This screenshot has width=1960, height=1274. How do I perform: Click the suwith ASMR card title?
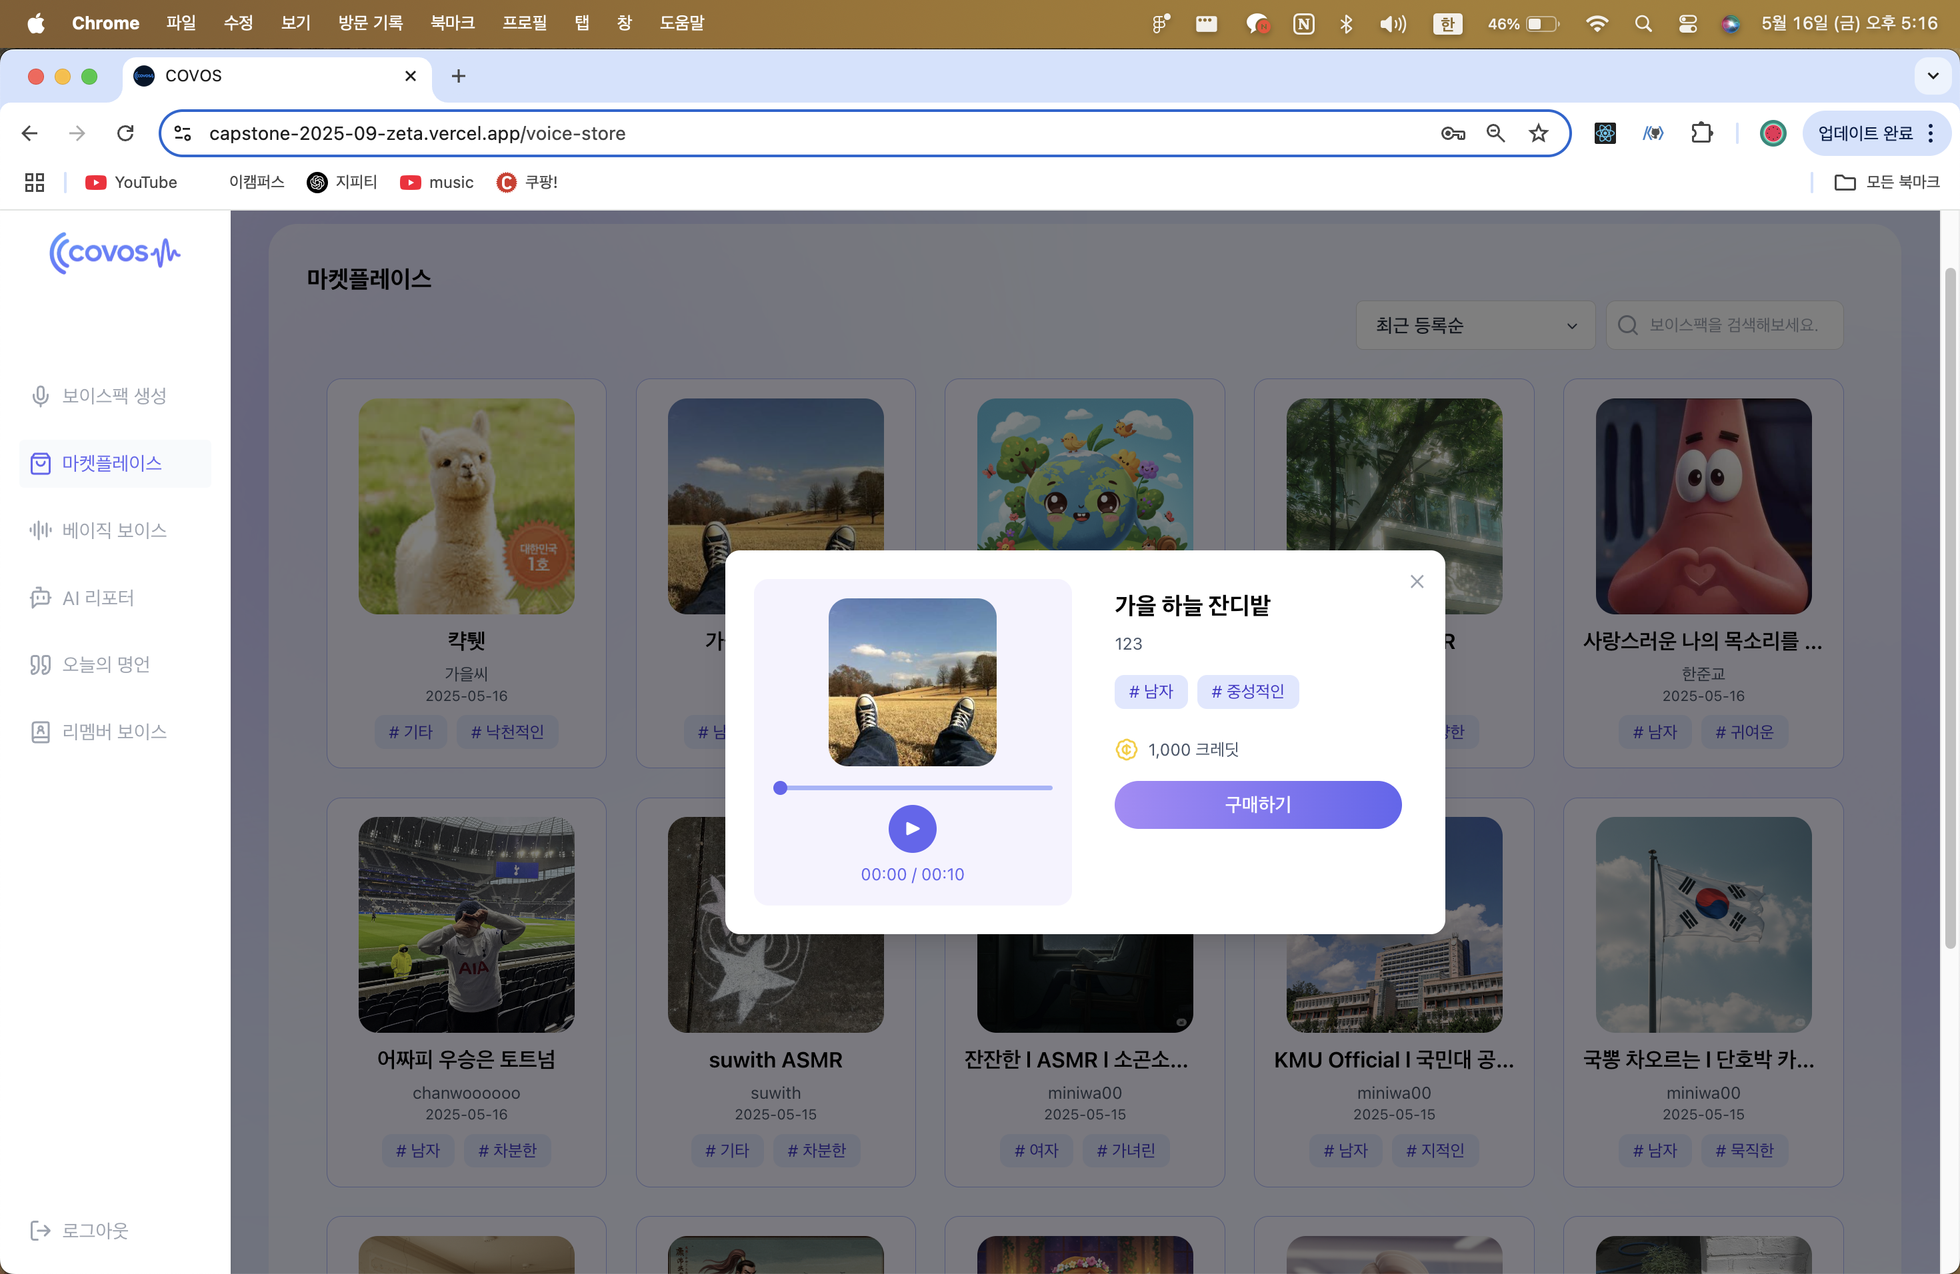[x=775, y=1059]
